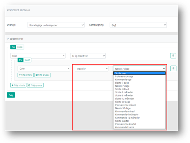Choose 'Kommende uge' option
The image size is (190, 143).
(x=139, y=80)
